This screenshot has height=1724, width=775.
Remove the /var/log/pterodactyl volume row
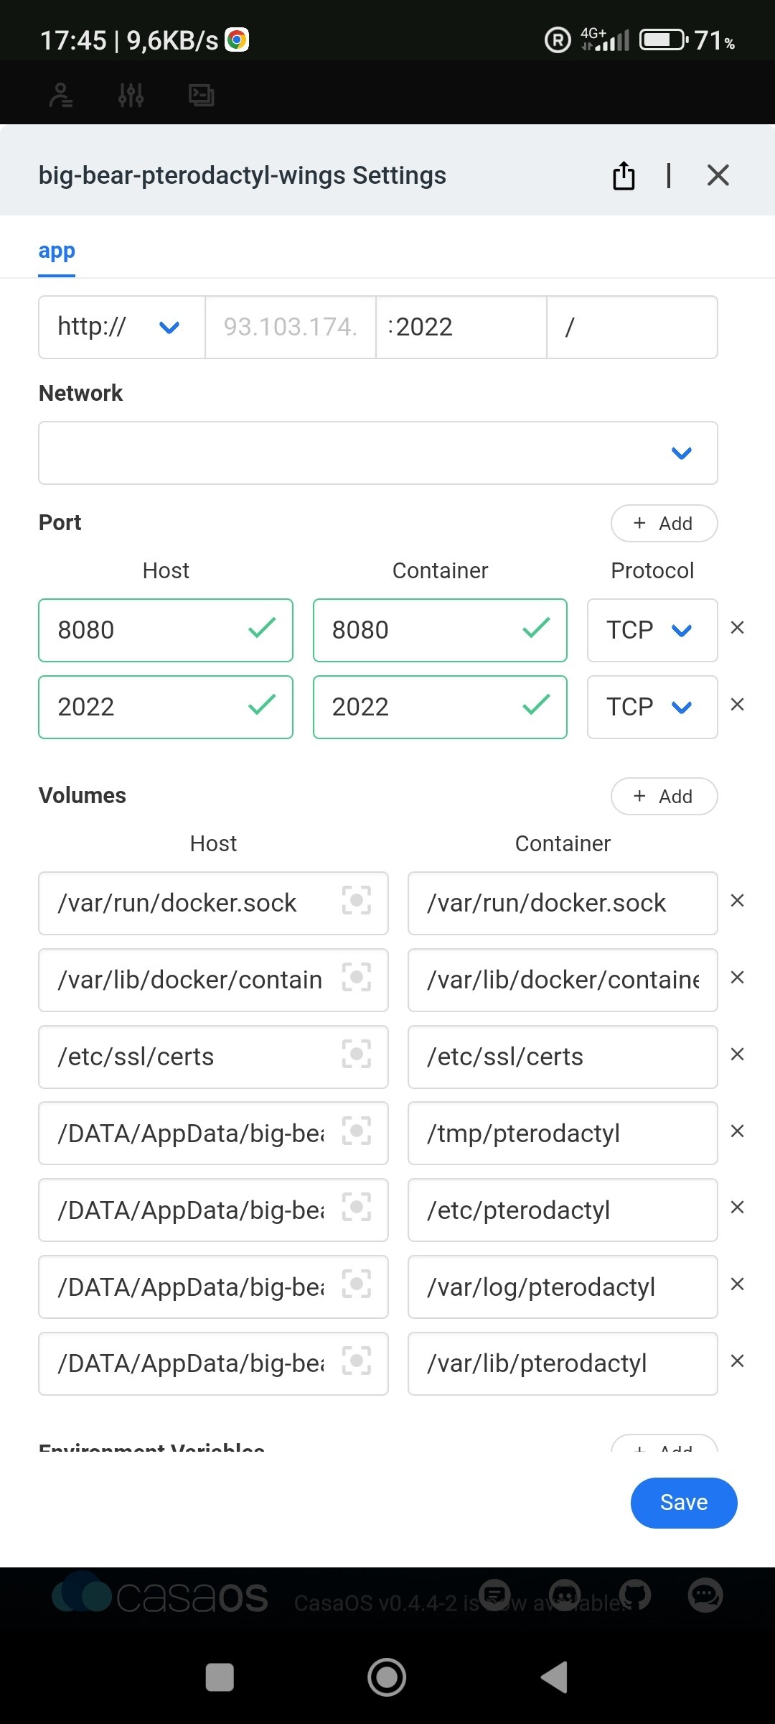coord(737,1284)
